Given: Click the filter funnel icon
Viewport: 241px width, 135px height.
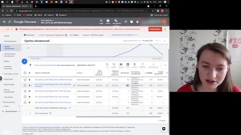Looking at the screenshot, I should (x=30, y=65).
